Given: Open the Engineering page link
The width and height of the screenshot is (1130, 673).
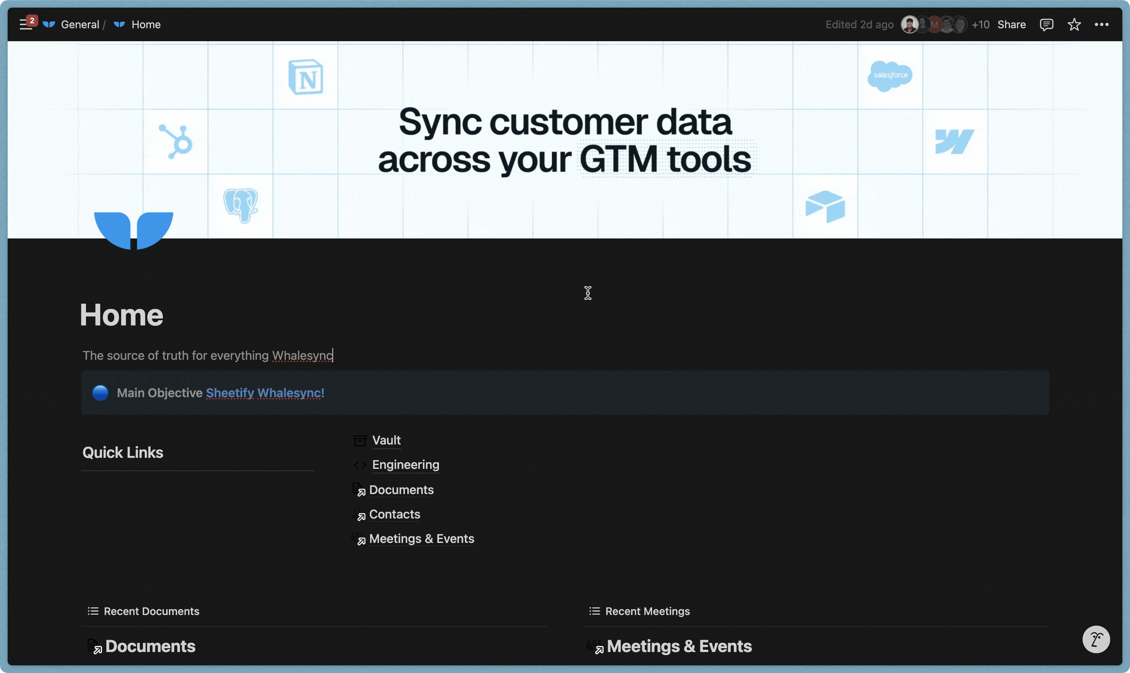Looking at the screenshot, I should tap(405, 464).
